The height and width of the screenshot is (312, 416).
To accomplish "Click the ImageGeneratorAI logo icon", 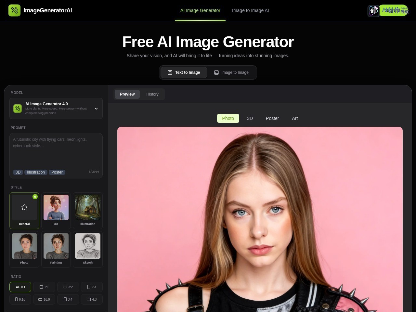I will click(x=14, y=10).
